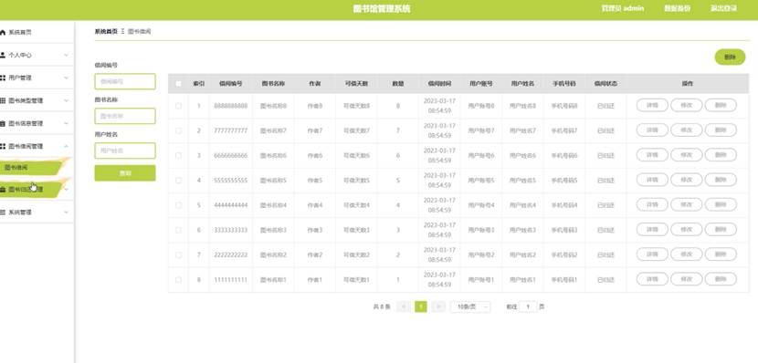
Task: Click the person icon beside 个人中心
Action: click(3, 55)
